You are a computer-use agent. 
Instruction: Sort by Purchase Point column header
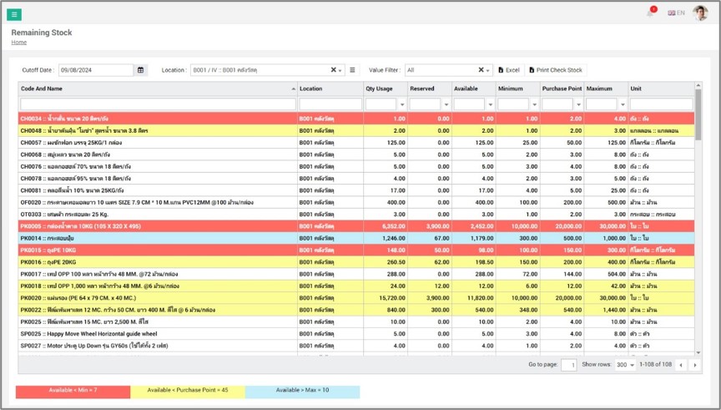(562, 89)
